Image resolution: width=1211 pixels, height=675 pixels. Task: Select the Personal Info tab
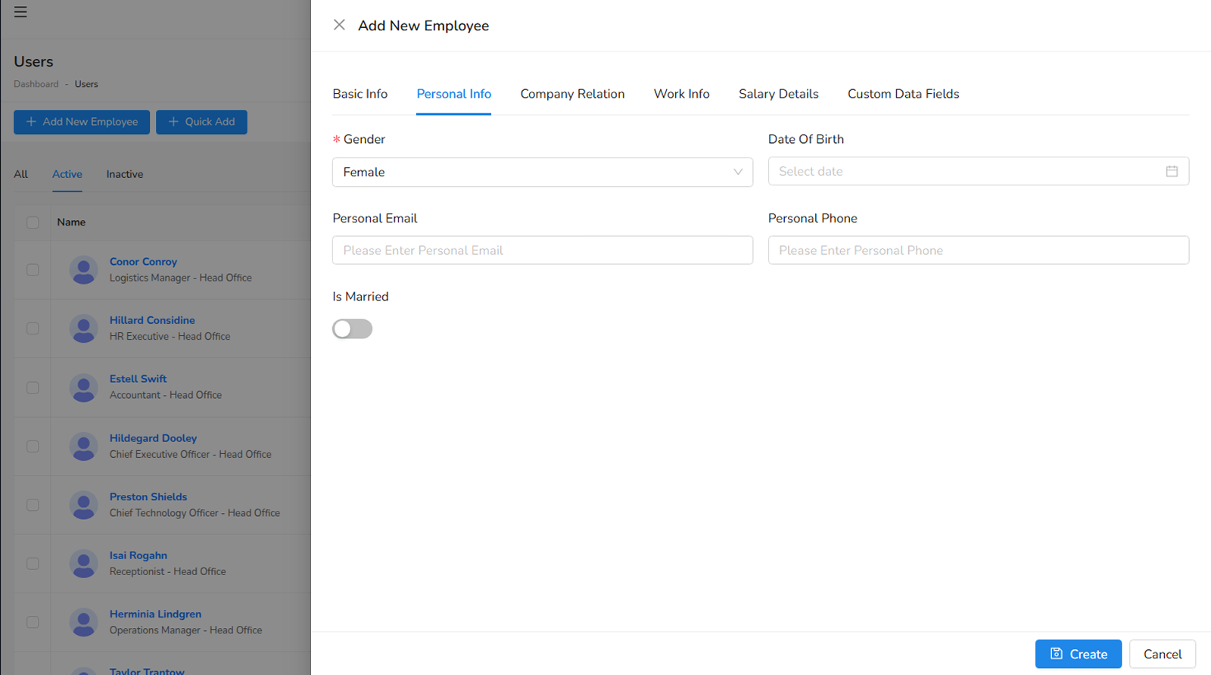coord(454,94)
